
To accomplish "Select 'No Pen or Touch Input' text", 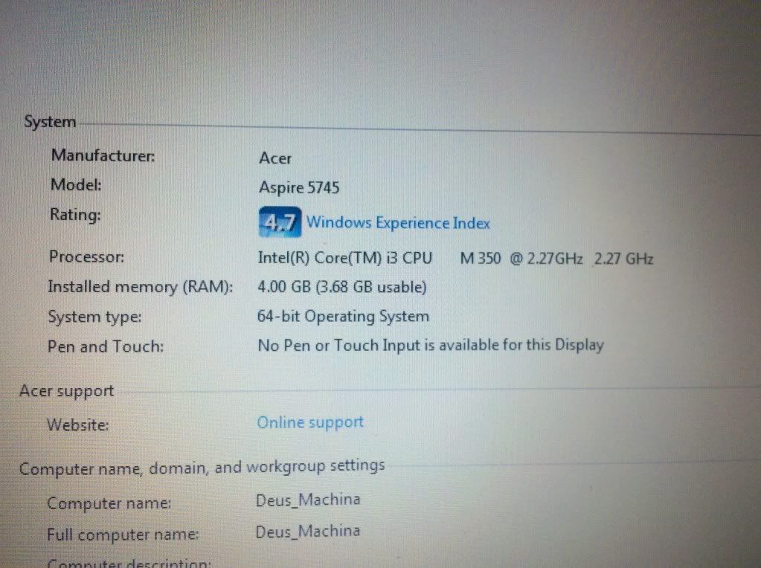I will [340, 346].
